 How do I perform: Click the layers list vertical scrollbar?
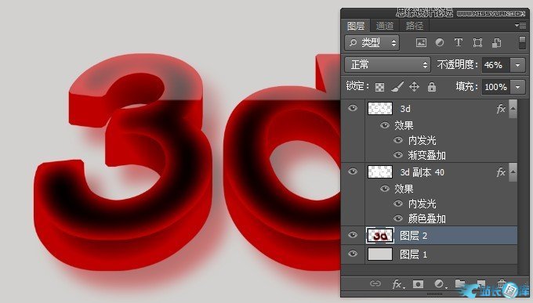524,187
